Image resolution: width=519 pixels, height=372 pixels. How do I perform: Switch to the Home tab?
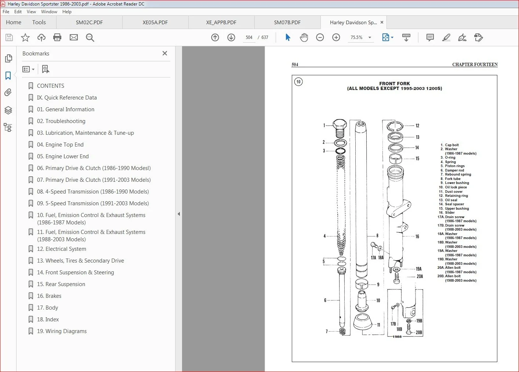coord(14,22)
